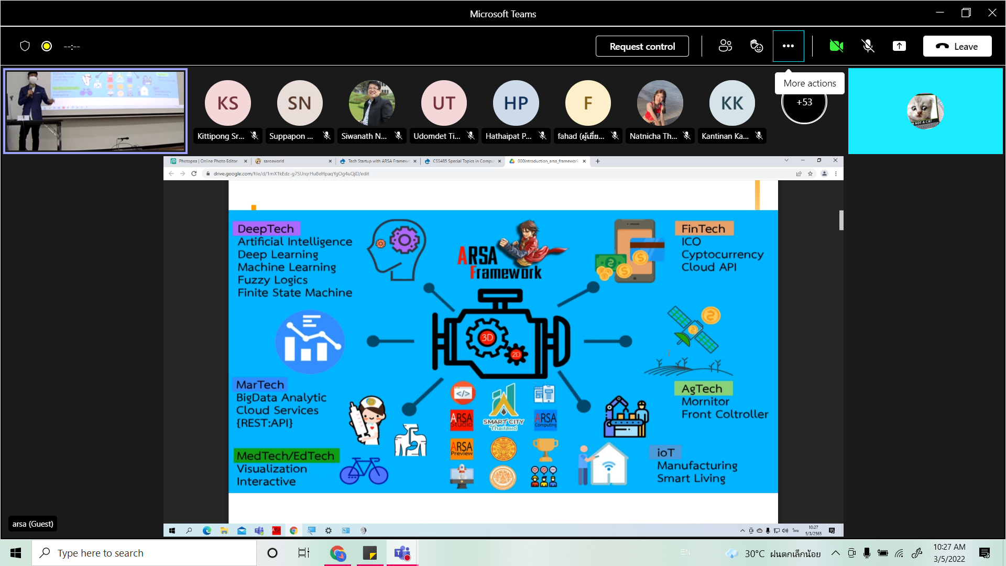Click the More actions tooltip text
Screen dimensions: 1006x566
click(810, 83)
